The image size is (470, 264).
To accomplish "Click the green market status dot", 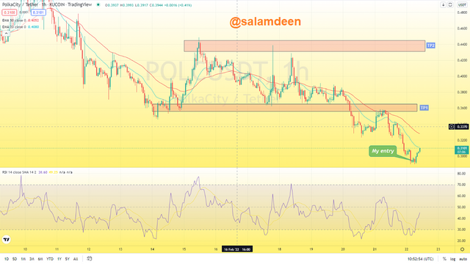I will tap(98, 5).
